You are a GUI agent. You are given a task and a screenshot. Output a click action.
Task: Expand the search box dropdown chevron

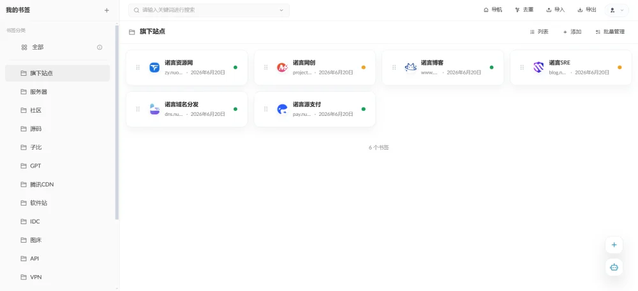coord(281,11)
